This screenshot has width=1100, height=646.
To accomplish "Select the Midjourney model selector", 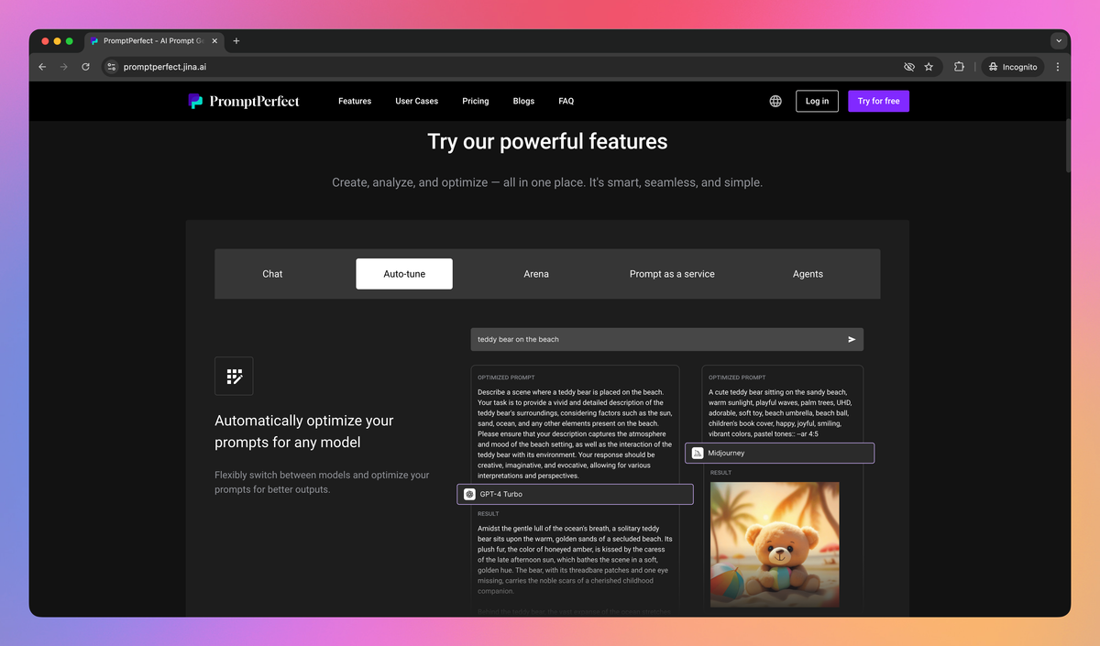I will pyautogui.click(x=779, y=453).
